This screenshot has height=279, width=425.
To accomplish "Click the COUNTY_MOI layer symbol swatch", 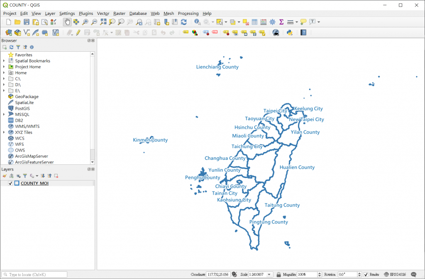I will point(17,183).
